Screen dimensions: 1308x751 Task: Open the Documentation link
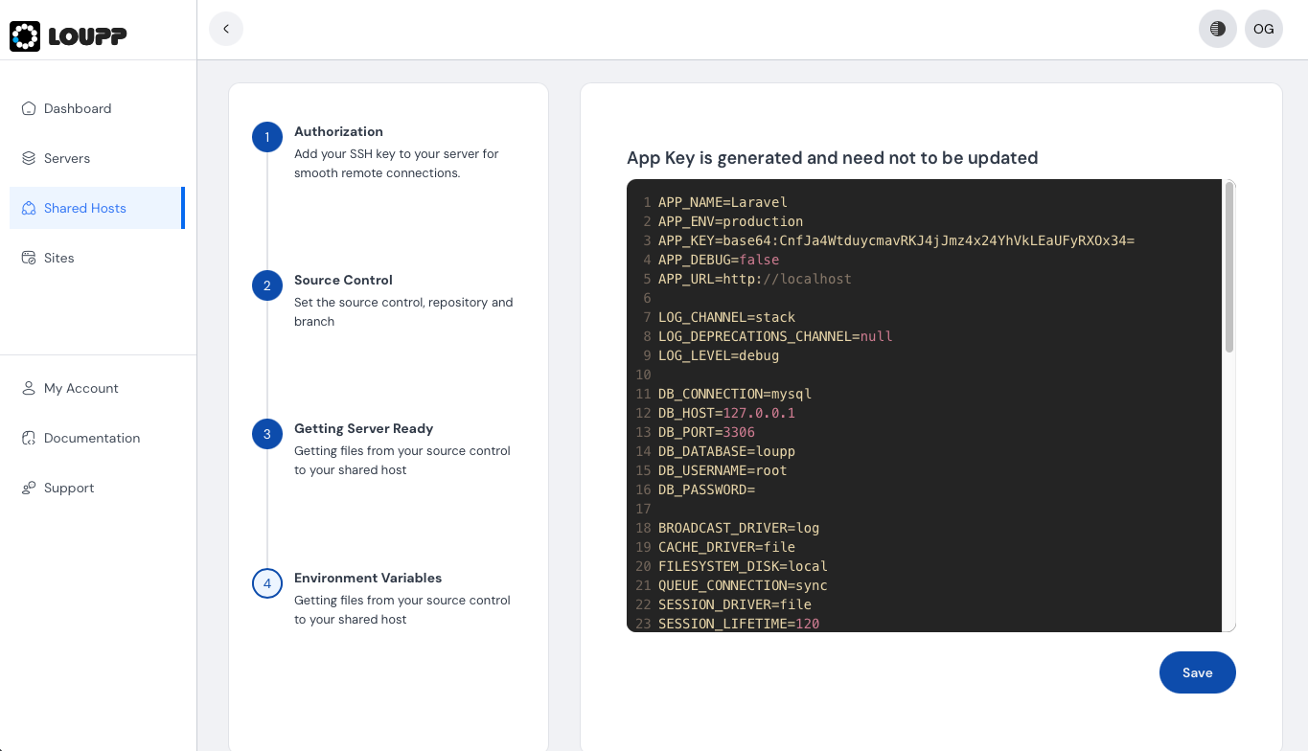point(96,438)
